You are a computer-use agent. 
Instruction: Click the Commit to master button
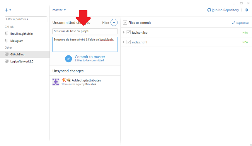[90, 57]
